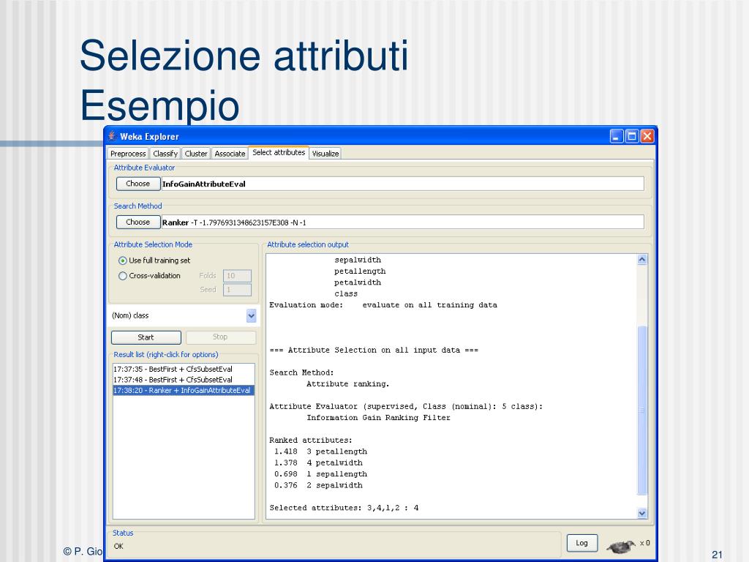
Task: Click the '=== Attribute Selection on all input data ===' line
Action: click(x=374, y=351)
